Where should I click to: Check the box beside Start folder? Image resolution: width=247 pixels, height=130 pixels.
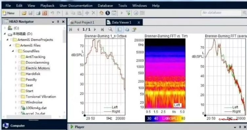pos(20,91)
